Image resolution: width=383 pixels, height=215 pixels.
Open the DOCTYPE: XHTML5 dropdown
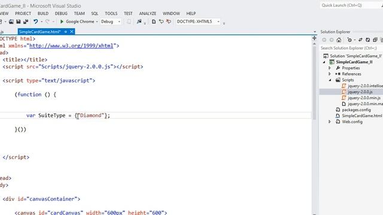218,21
